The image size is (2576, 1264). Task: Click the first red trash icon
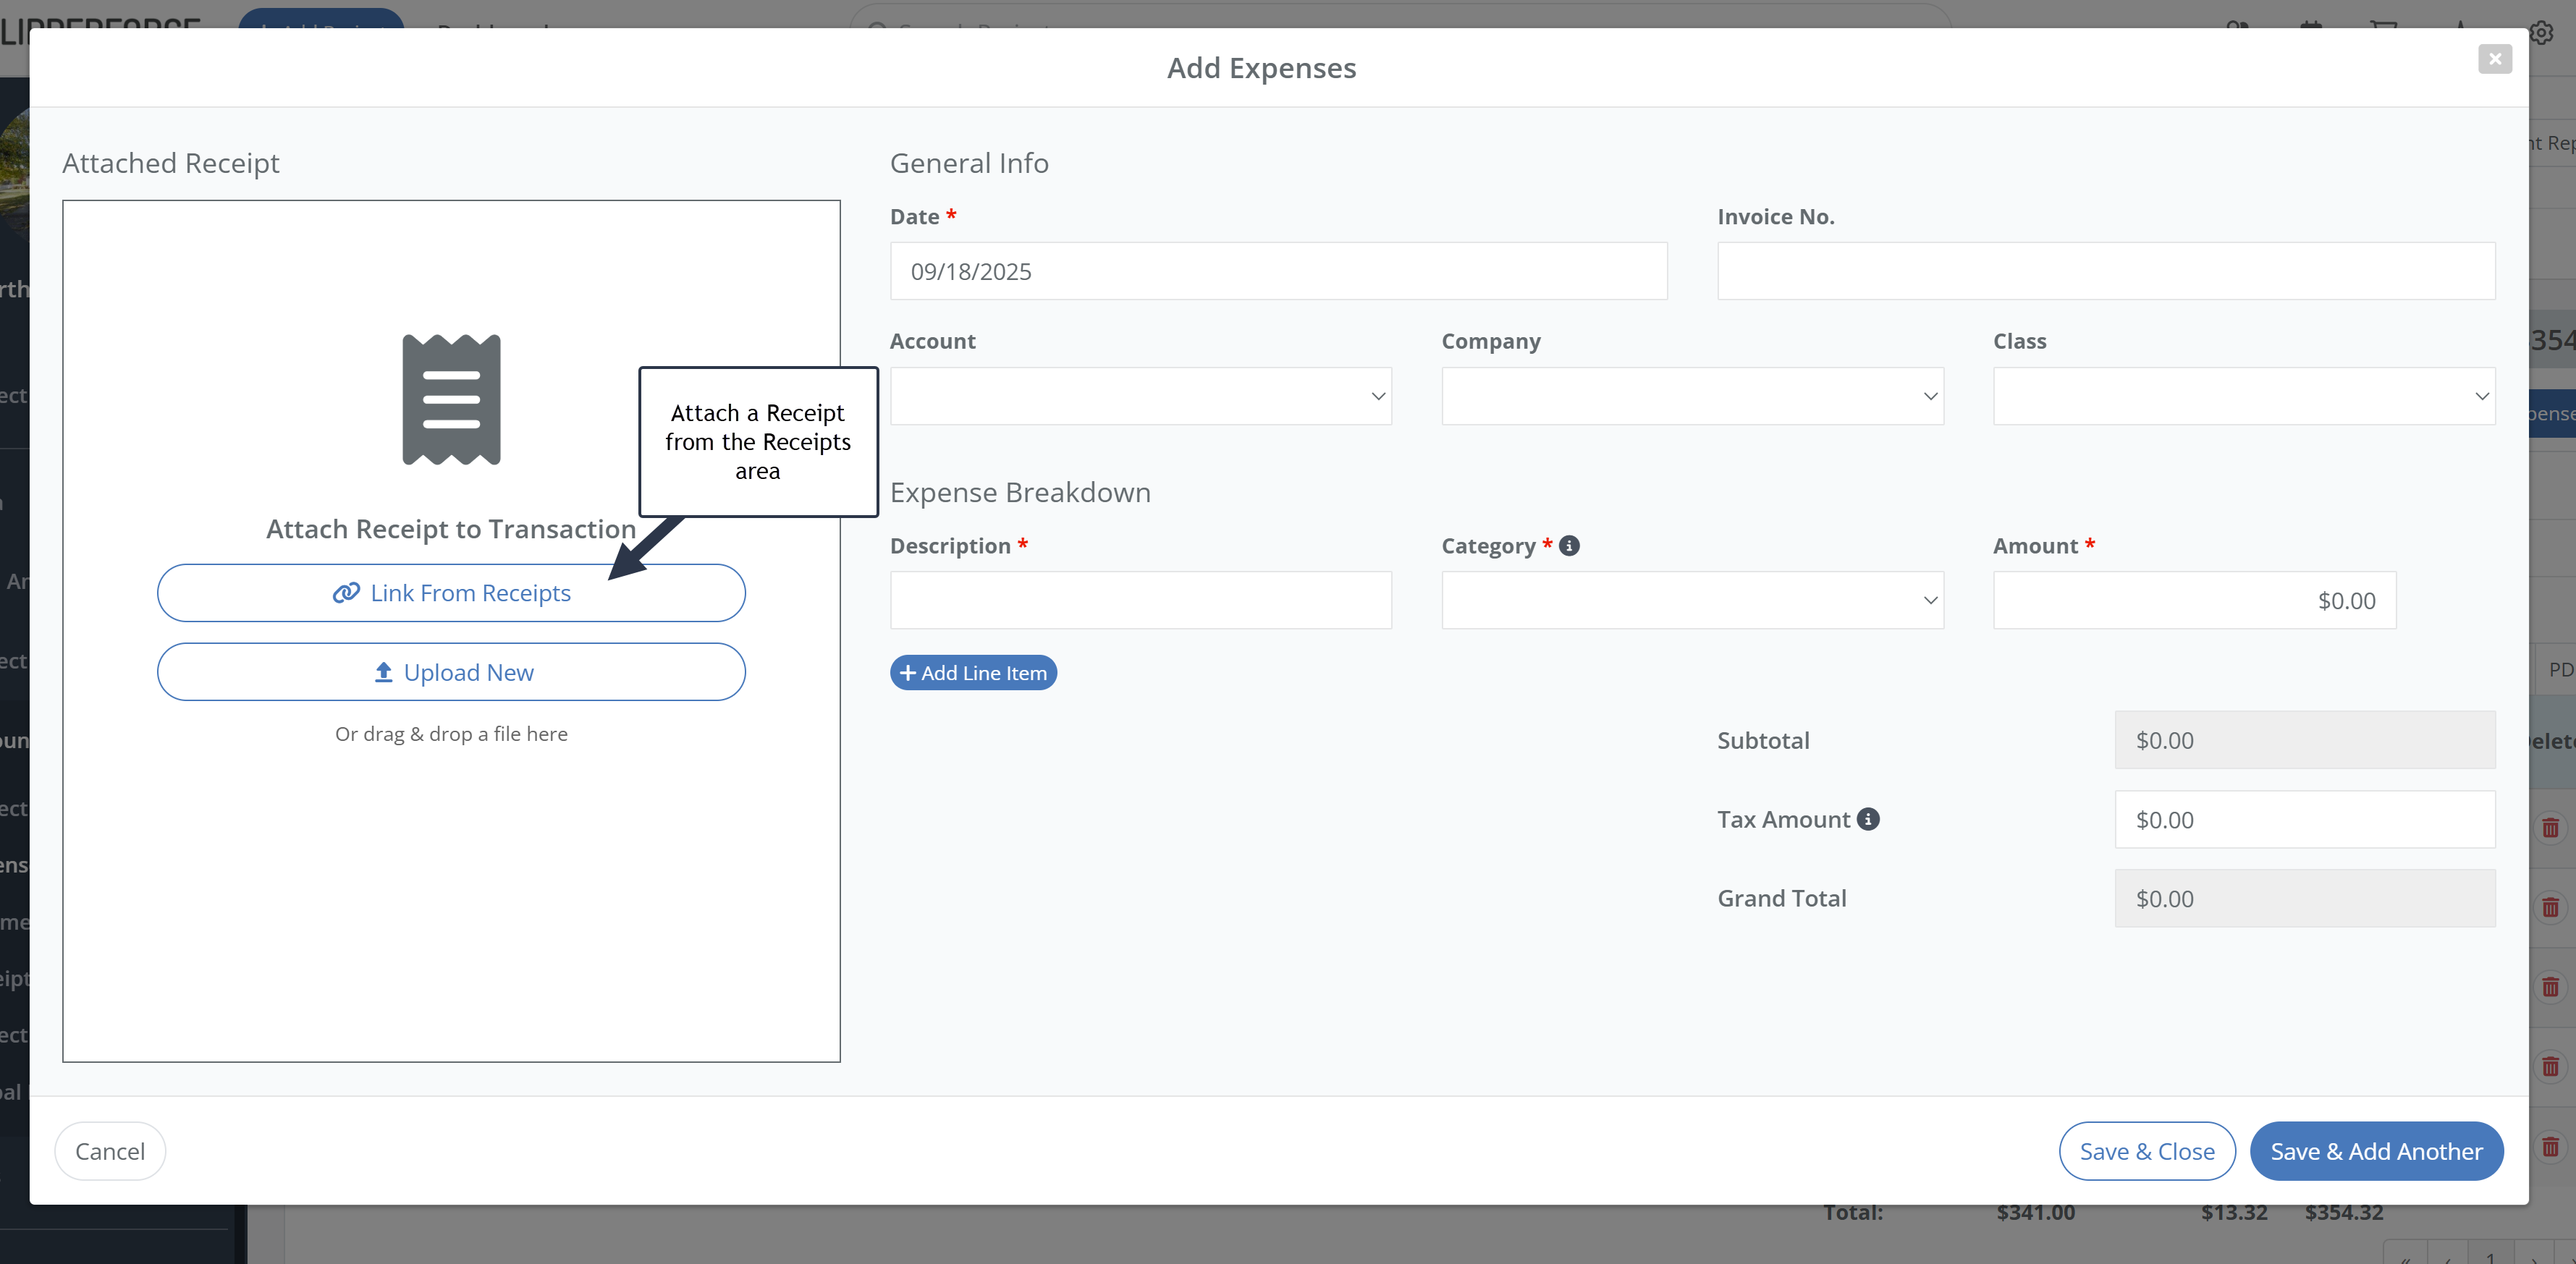click(2551, 828)
